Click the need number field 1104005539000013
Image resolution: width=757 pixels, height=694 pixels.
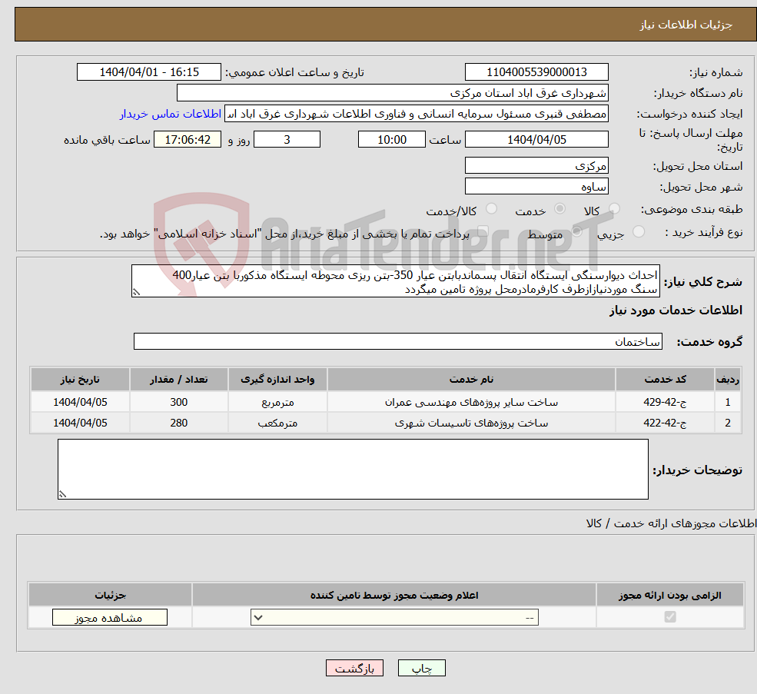point(536,72)
